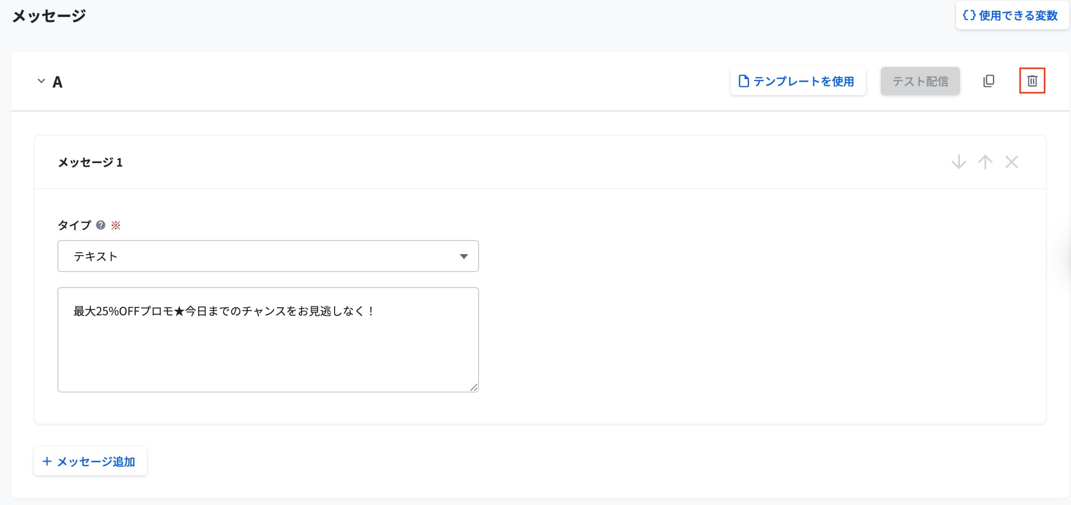This screenshot has height=505, width=1071.
Task: Remove メッセージ1 using the X icon
Action: (x=1011, y=162)
